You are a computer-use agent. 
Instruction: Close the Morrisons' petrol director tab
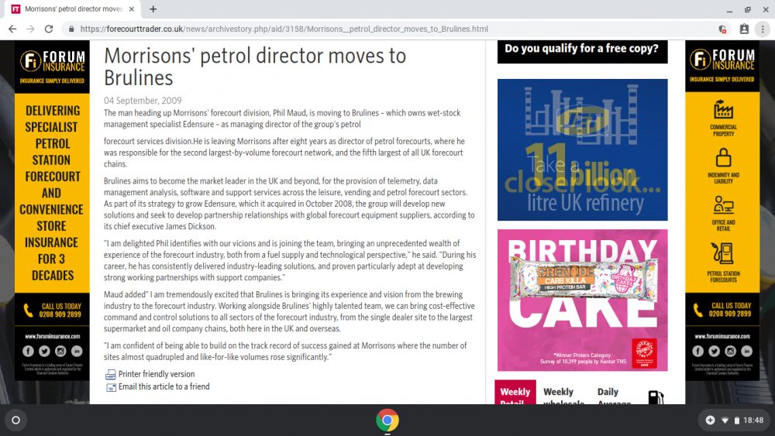pos(132,9)
